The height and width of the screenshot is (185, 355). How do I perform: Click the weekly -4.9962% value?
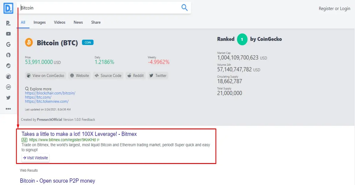(159, 62)
